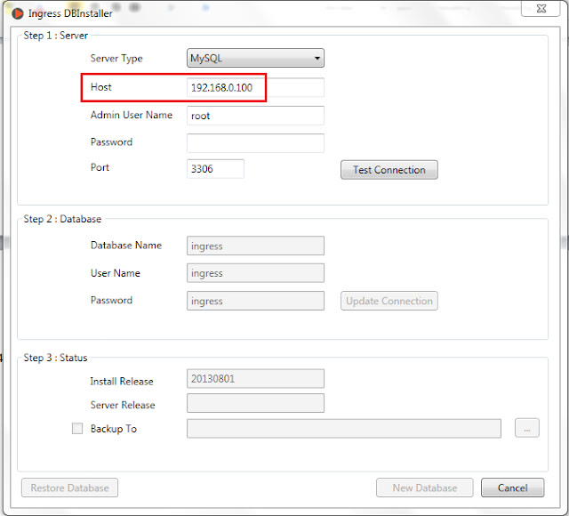Click the New Database button
The height and width of the screenshot is (516, 569).
pyautogui.click(x=425, y=488)
